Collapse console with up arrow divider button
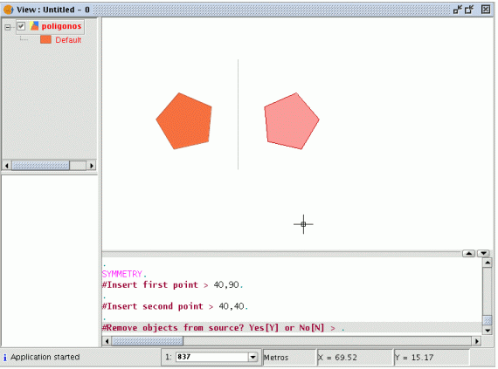Screen dimensions: 498x369 coord(469,253)
